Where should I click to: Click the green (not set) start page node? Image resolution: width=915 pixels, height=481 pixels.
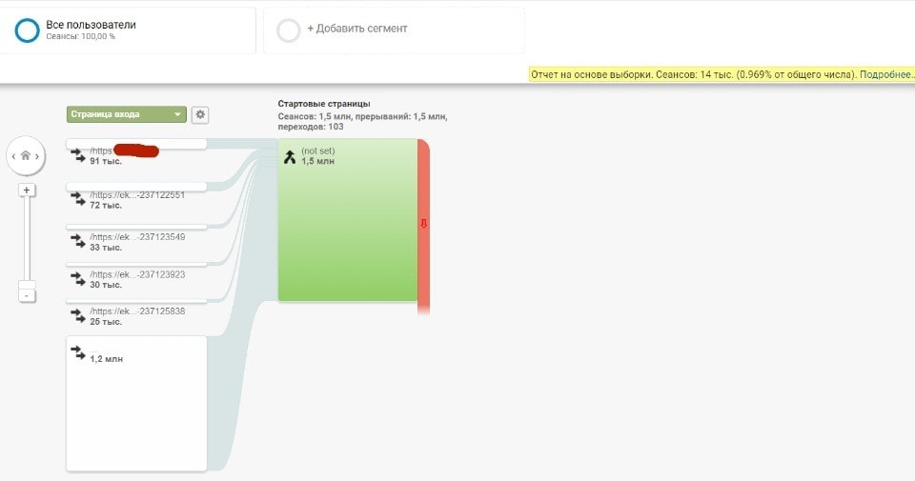pos(348,220)
